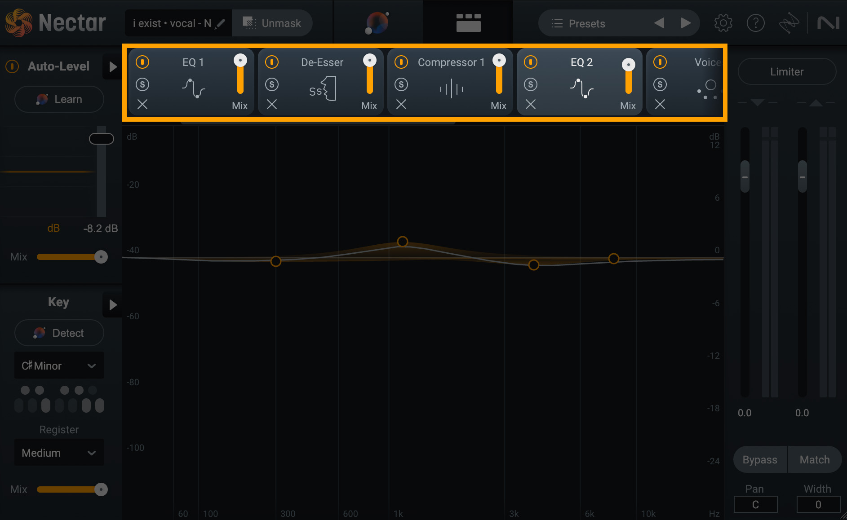This screenshot has height=520, width=847.
Task: Select the EQ node near 6k
Action: 614,258
